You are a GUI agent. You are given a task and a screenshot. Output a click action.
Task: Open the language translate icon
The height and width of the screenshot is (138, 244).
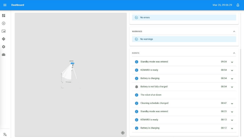[x=5, y=134]
